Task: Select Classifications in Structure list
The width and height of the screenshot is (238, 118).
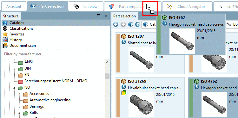Action: [x=21, y=28]
